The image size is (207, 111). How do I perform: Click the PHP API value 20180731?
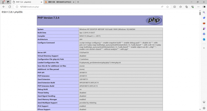pyautogui.click(x=83, y=73)
